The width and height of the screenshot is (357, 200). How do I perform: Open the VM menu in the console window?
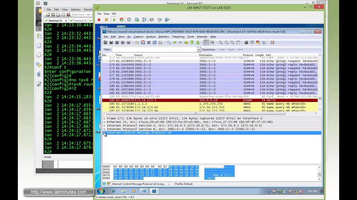[x=114, y=14]
